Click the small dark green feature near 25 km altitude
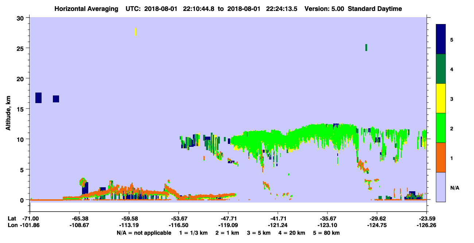Viewport: 474px width, 243px height. pyautogui.click(x=366, y=47)
